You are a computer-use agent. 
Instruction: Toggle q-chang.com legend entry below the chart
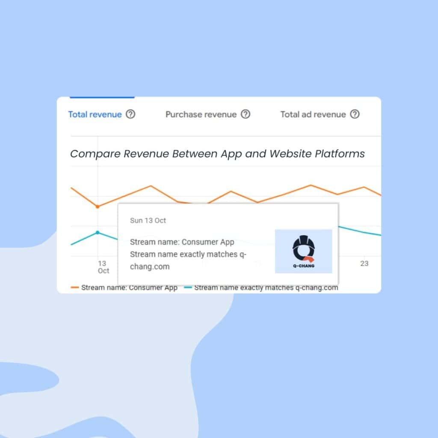[261, 288]
